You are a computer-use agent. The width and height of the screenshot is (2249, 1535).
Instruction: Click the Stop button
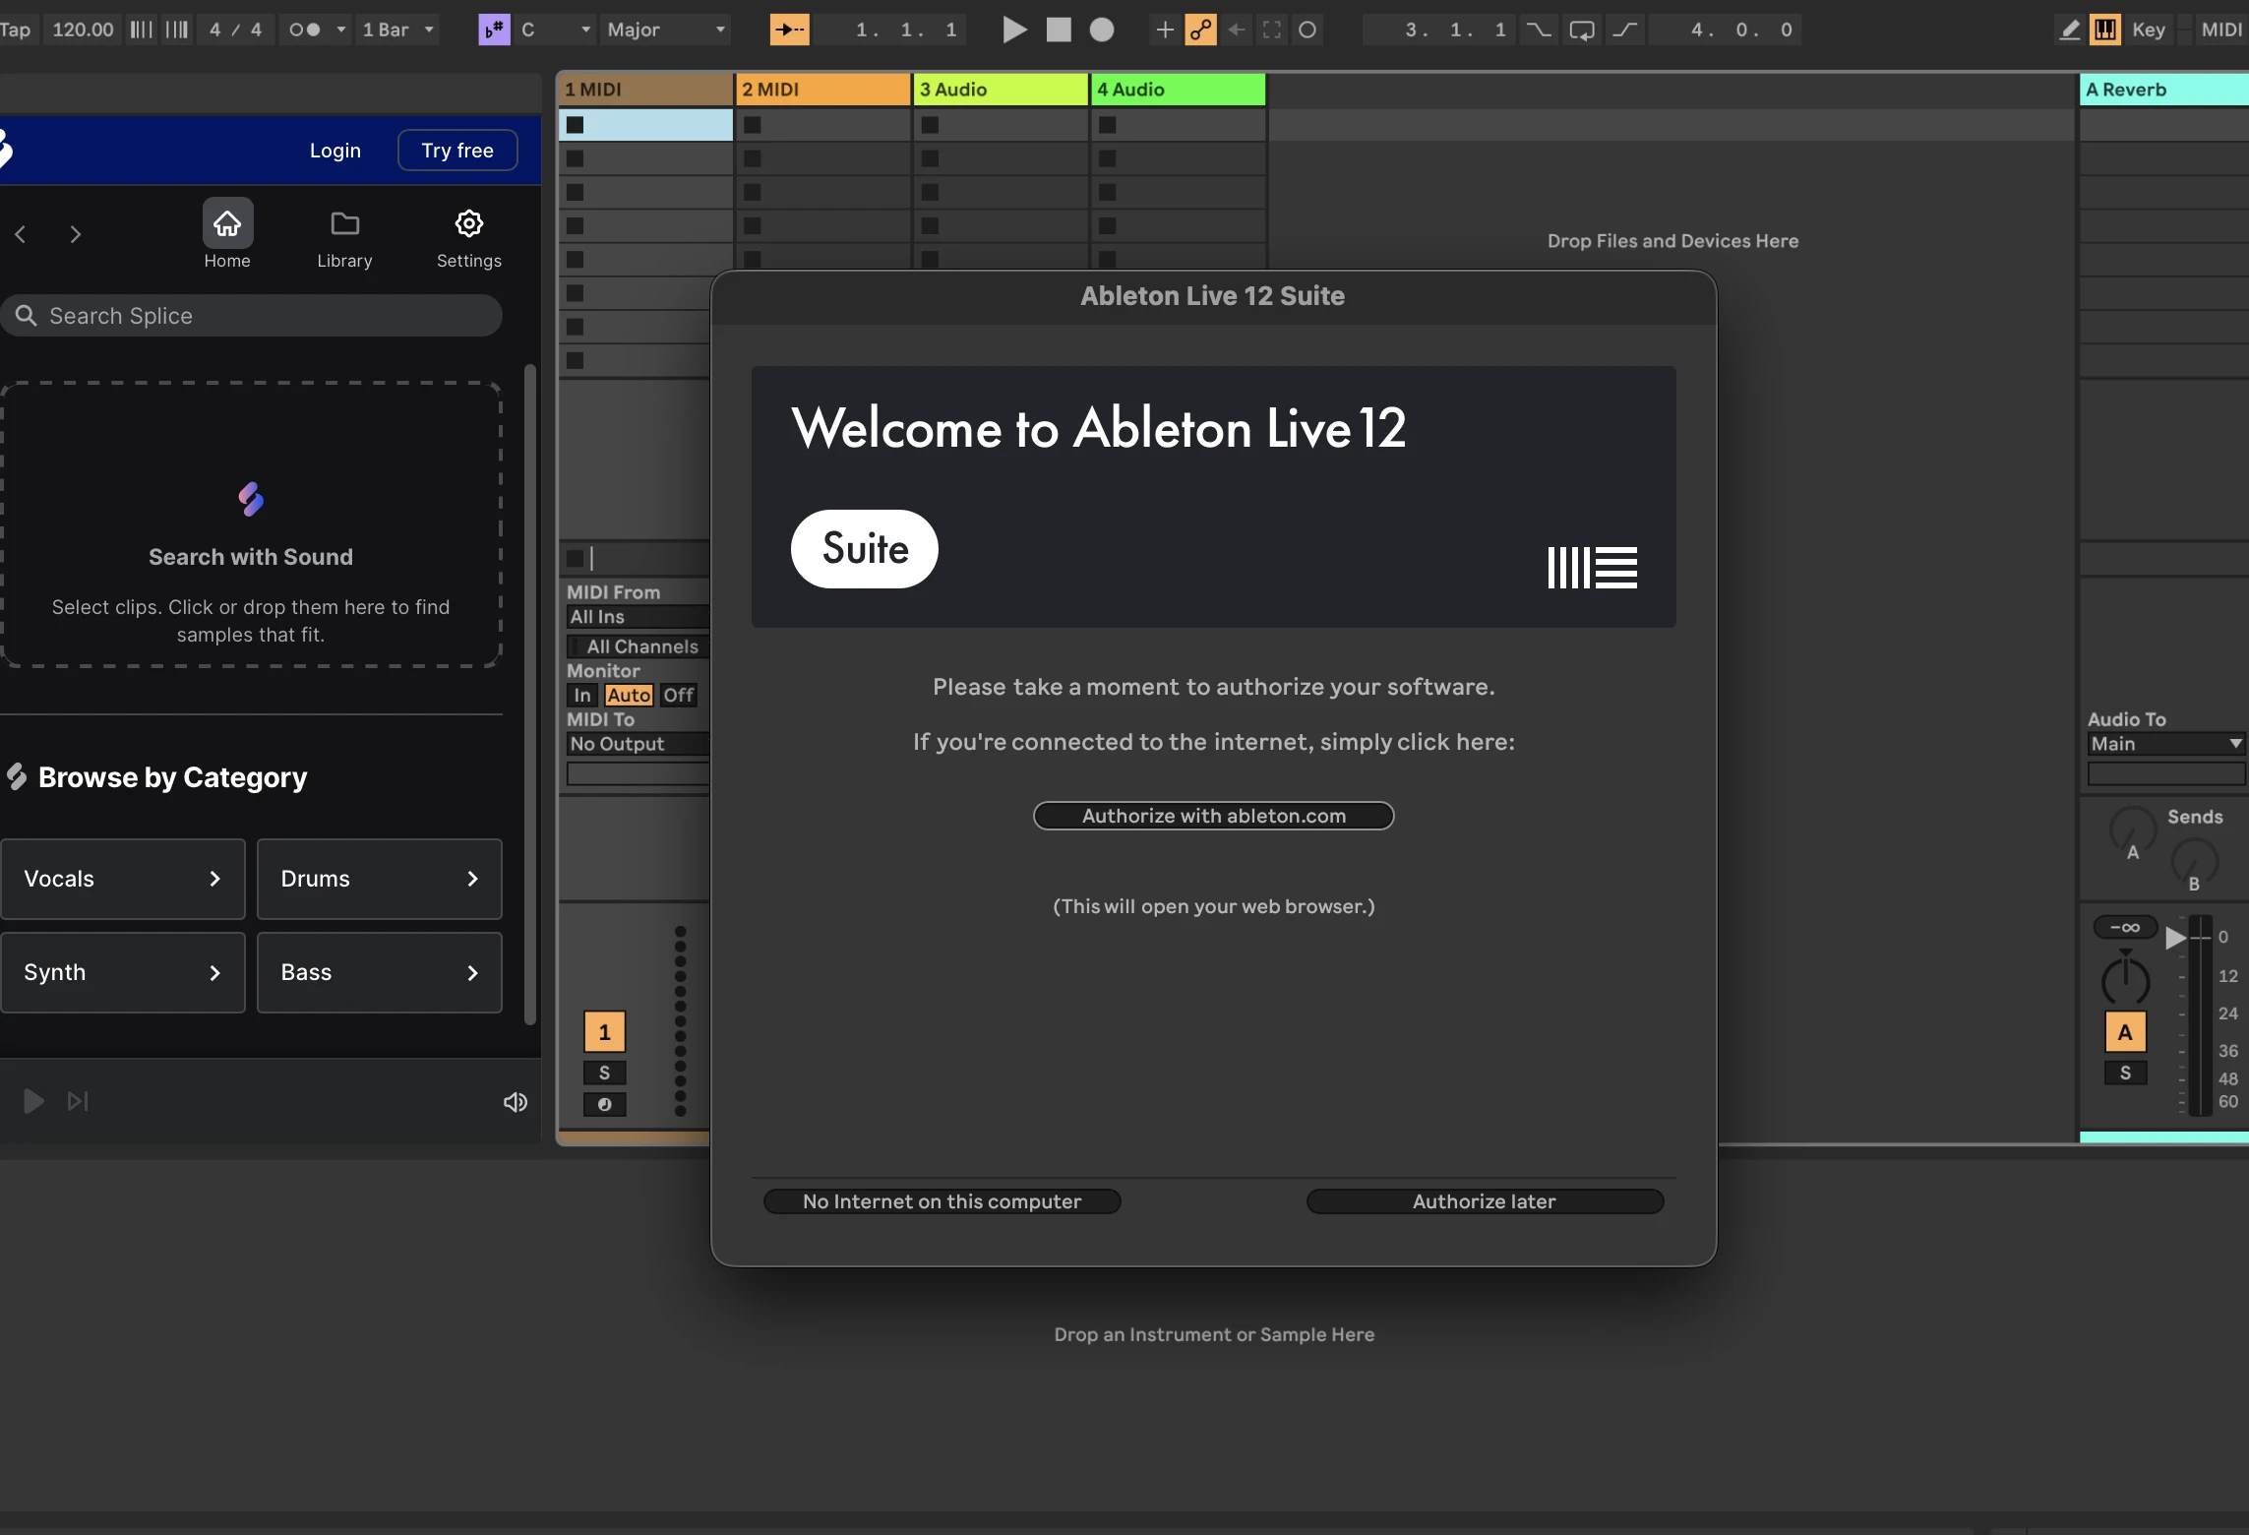point(1059,30)
